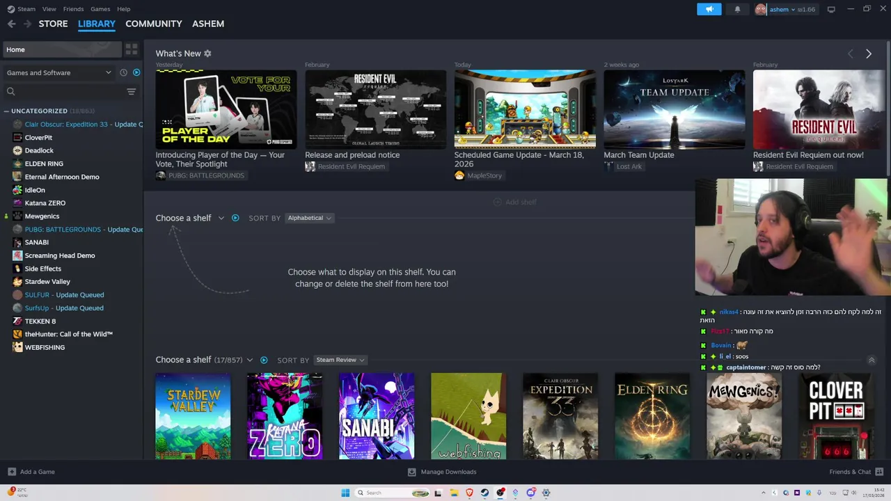
Task: Collapse the UNCATEGORIZED category
Action: pos(6,111)
